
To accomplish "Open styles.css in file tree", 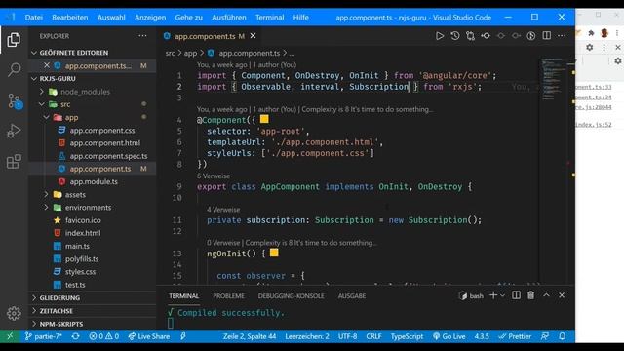I will (x=80, y=271).
